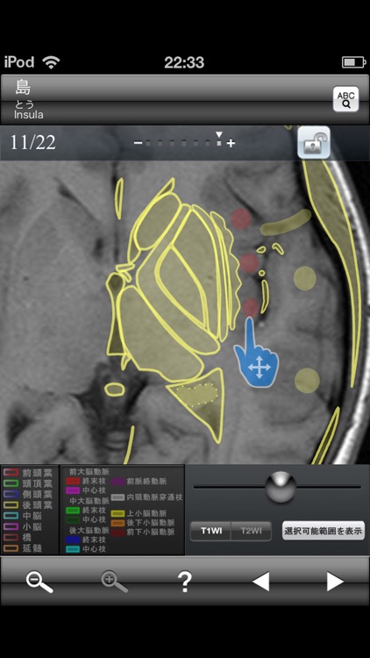Tap the white triangle scale position marker
The width and height of the screenshot is (370, 658).
point(219,135)
